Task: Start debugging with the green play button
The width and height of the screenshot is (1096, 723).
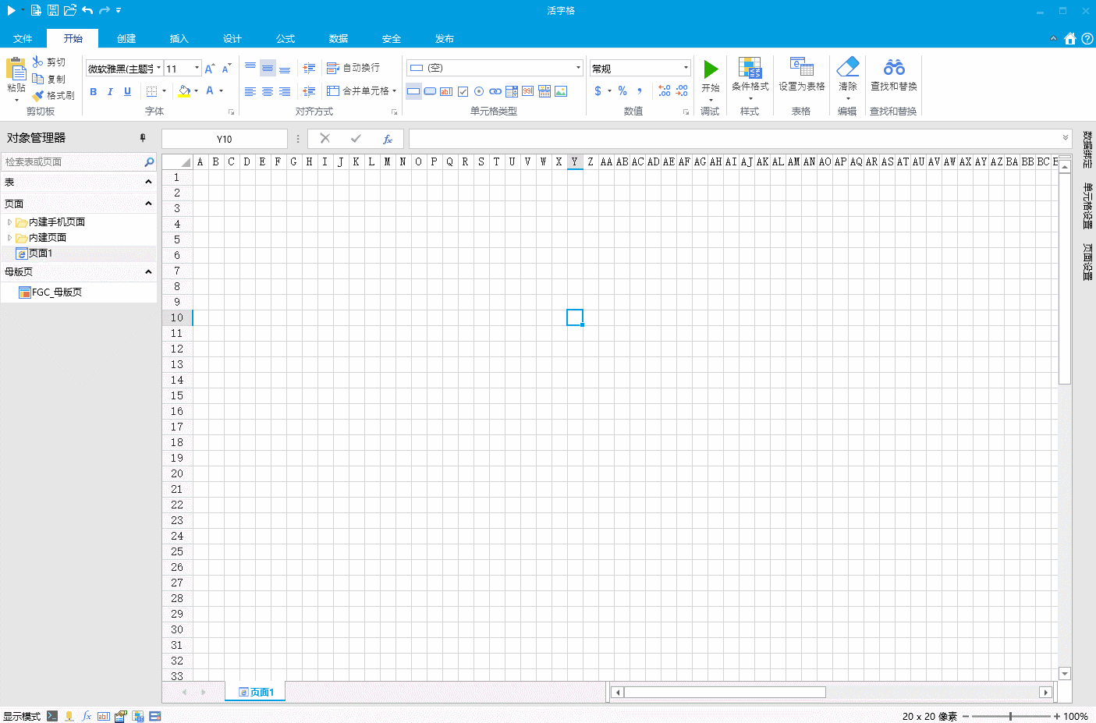Action: 711,69
